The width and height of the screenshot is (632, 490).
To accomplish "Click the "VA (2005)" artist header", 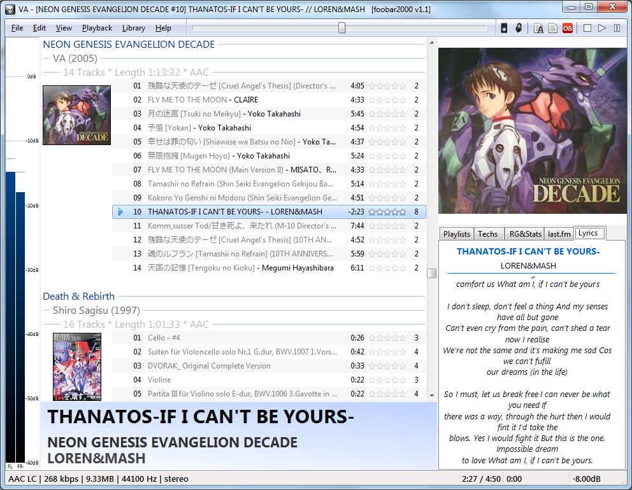I will point(75,59).
